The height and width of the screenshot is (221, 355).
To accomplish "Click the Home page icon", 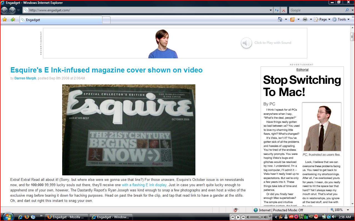I will click(280, 19).
